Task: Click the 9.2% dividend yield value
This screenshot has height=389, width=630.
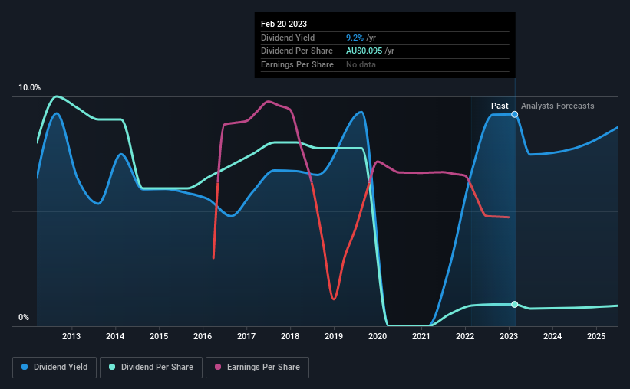Action: pyautogui.click(x=355, y=38)
